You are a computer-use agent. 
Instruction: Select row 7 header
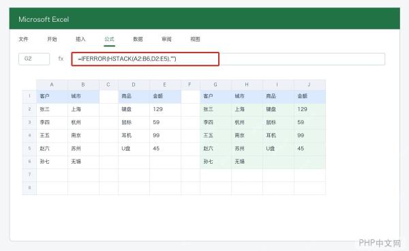pos(29,175)
